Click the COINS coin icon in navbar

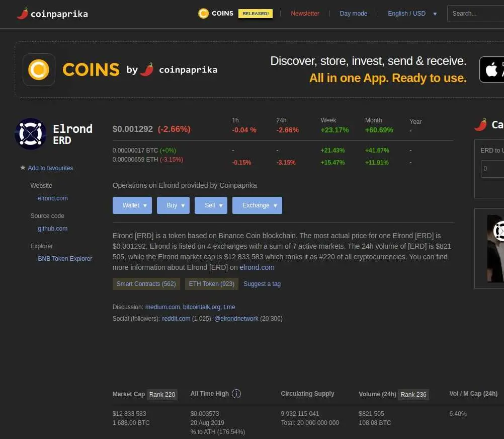203,14
